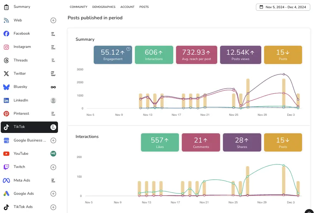Select the Meta Ads sidebar icon
The height and width of the screenshot is (213, 316).
(6, 180)
